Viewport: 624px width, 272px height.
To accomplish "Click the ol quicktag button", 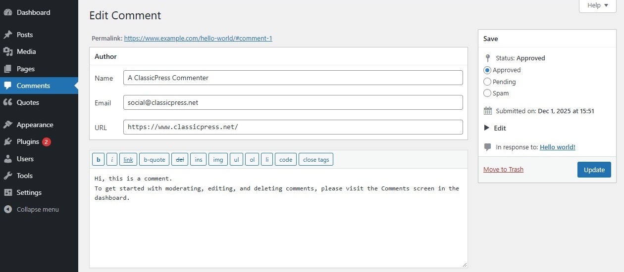I will [x=252, y=159].
